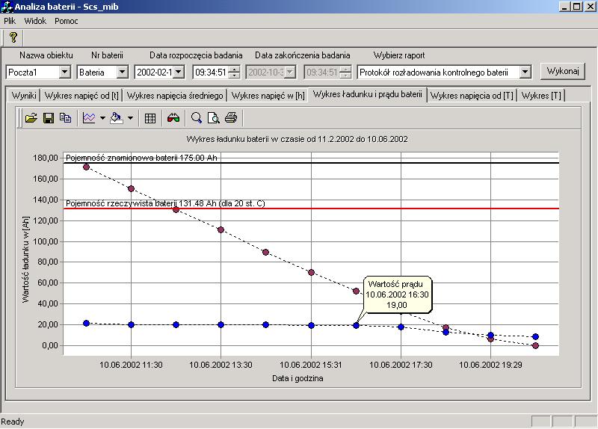Expand the chart type dropdown arrow
598x429 pixels.
[102, 118]
